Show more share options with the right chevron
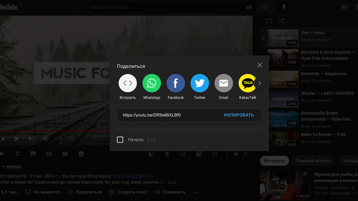Image resolution: width=358 pixels, height=201 pixels. (x=260, y=83)
